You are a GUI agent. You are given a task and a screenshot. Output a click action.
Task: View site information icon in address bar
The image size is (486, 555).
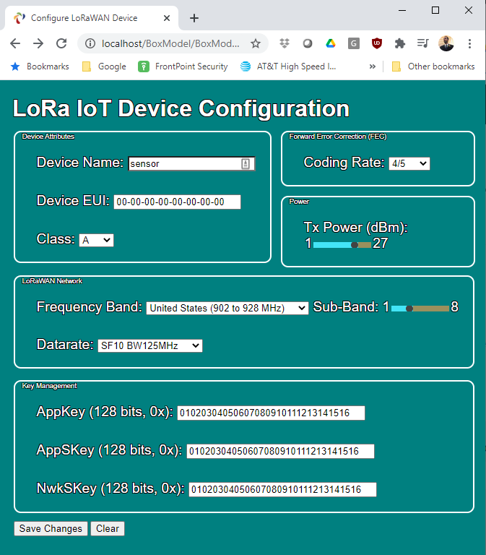point(90,43)
